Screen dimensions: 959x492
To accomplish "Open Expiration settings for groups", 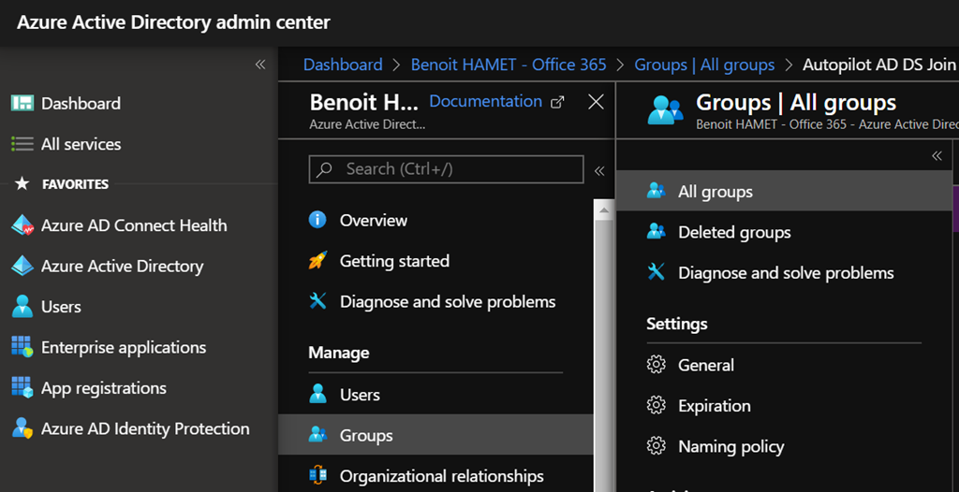I will pos(714,406).
